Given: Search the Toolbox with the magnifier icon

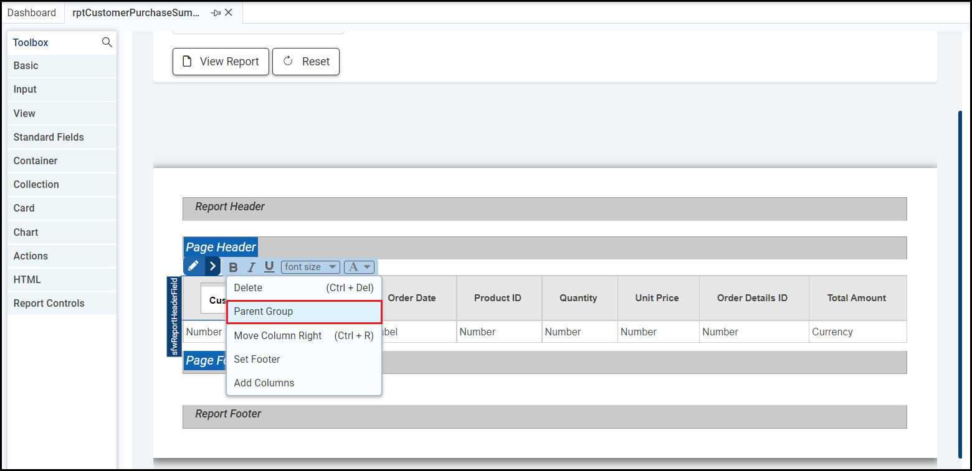Looking at the screenshot, I should pos(107,42).
